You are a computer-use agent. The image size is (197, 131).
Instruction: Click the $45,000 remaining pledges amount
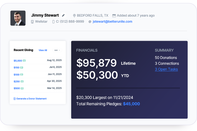pyautogui.click(x=131, y=104)
